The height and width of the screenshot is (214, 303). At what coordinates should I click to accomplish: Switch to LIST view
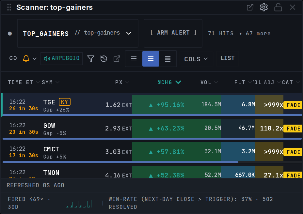[x=228, y=58]
